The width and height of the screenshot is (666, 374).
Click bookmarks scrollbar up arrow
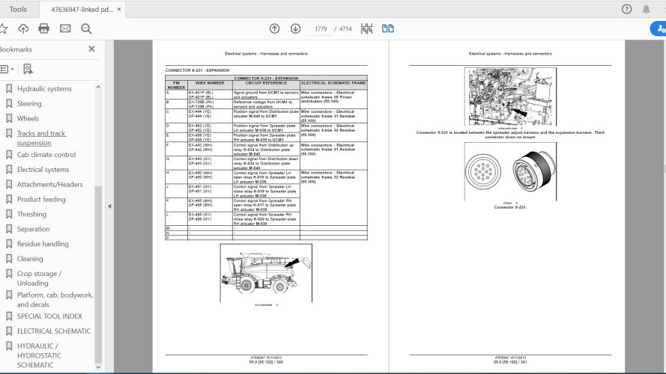(x=98, y=87)
